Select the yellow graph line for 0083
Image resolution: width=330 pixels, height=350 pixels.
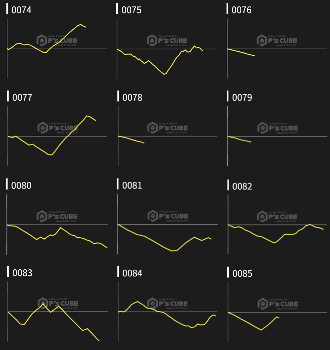pos(71,319)
